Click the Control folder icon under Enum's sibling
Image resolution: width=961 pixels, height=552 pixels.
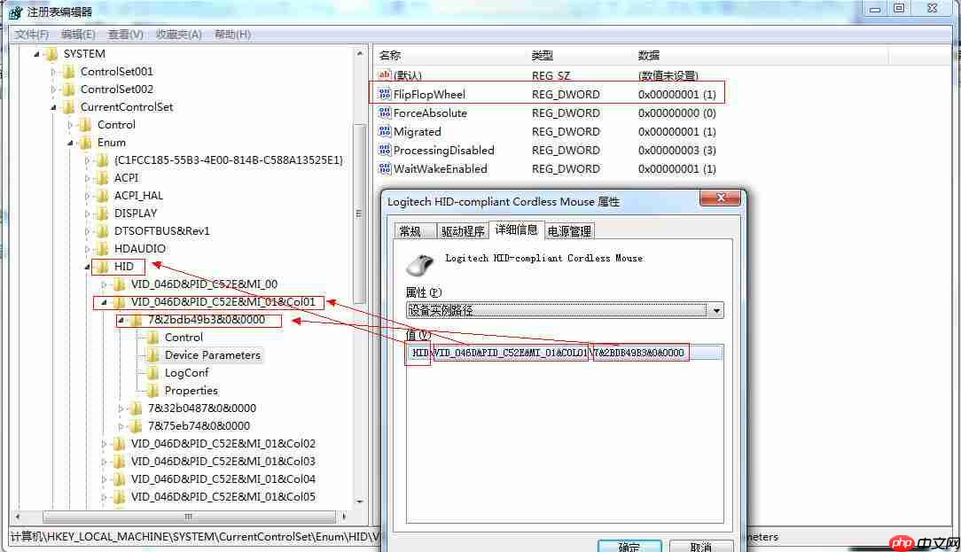[86, 125]
